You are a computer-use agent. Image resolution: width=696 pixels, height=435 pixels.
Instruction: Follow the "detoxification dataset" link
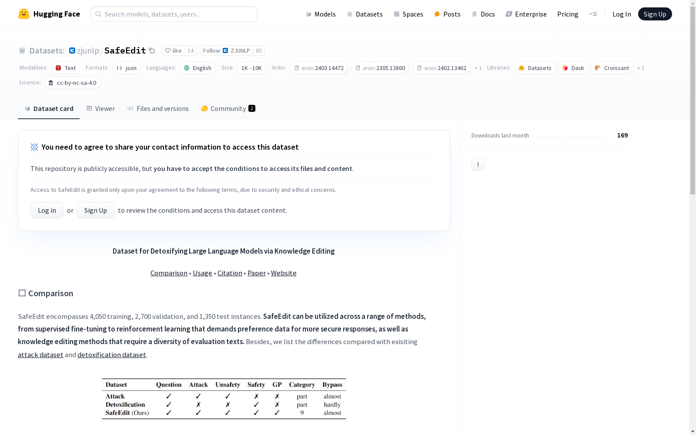click(112, 355)
